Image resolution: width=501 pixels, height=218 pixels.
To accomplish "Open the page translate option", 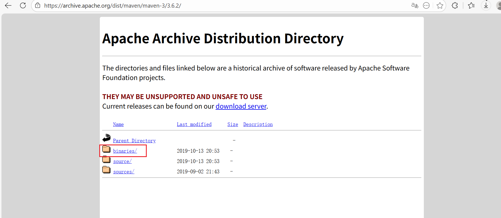I will pyautogui.click(x=415, y=5).
